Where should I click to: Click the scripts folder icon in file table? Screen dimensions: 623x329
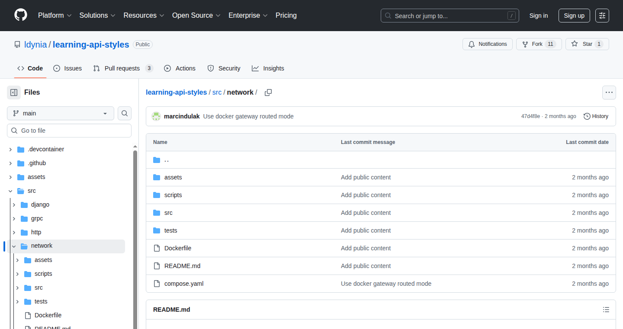point(157,195)
